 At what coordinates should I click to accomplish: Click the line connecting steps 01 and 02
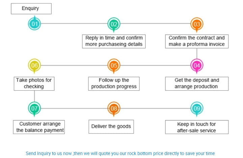point(74,24)
